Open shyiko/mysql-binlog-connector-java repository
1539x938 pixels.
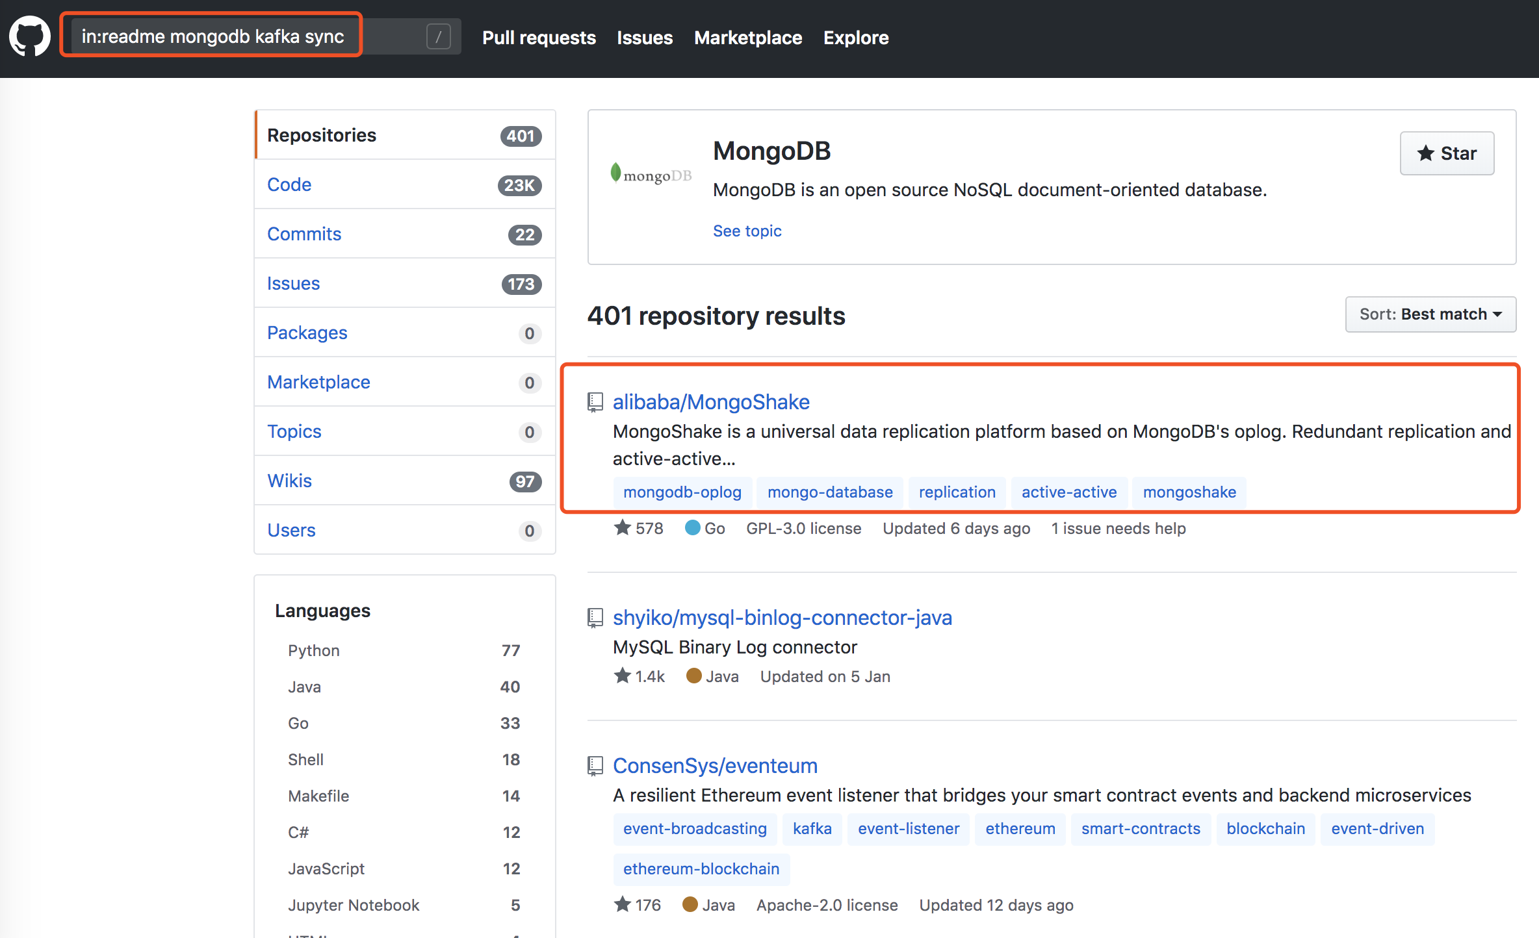pyautogui.click(x=782, y=618)
